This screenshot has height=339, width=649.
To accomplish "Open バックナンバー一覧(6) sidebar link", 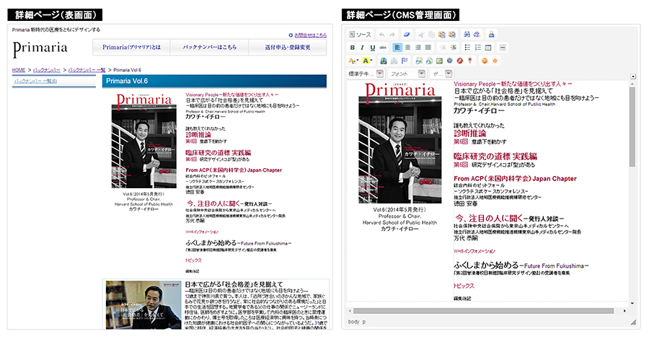I will click(x=35, y=81).
